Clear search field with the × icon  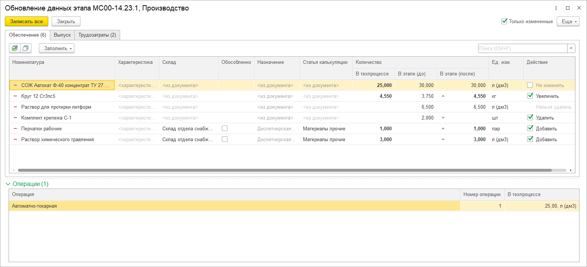tap(571, 48)
